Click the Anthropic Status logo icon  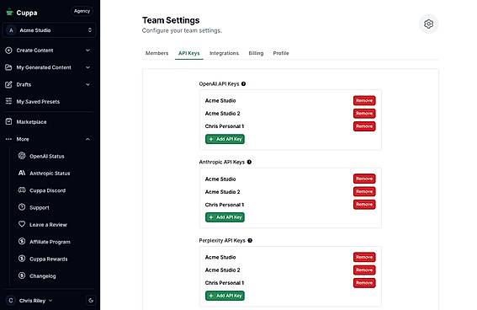22,173
